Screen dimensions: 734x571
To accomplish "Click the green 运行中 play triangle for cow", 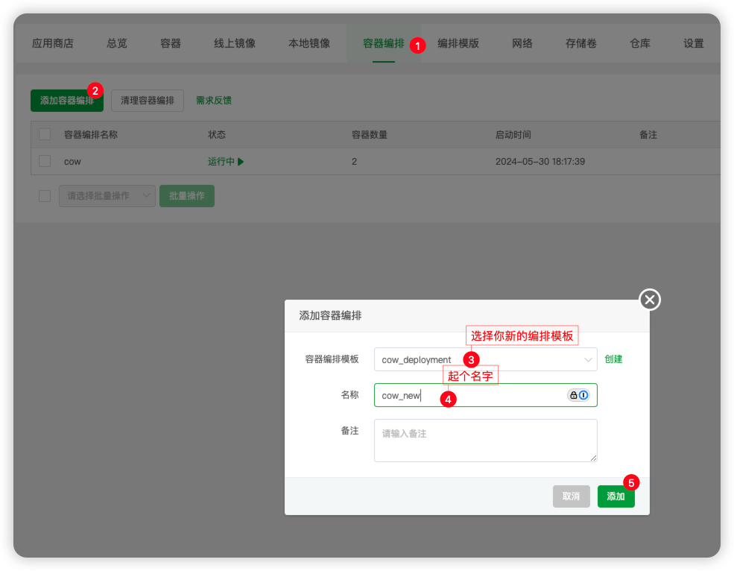I will click(241, 162).
